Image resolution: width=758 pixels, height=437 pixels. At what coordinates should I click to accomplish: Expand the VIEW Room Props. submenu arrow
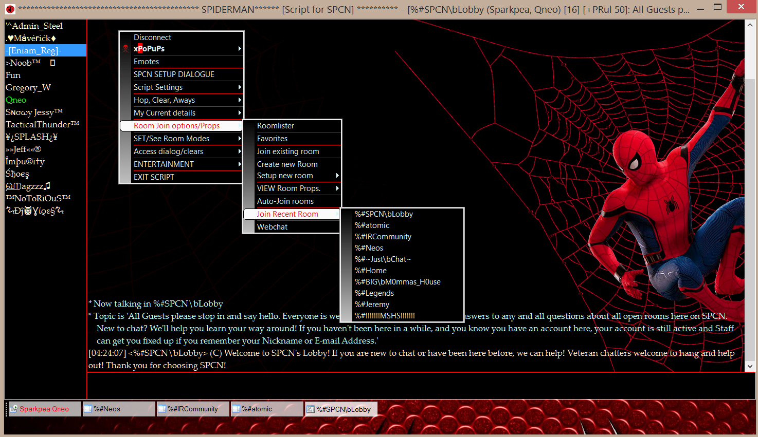[337, 188]
